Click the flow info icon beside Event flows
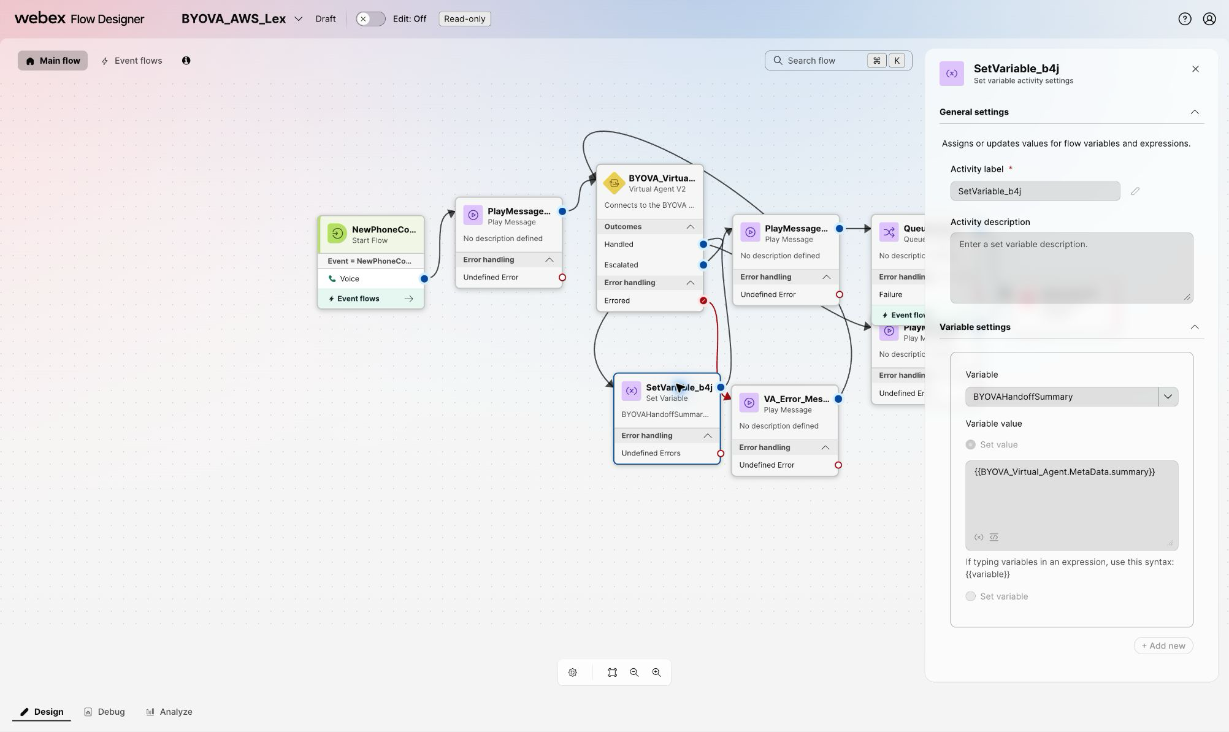This screenshot has height=732, width=1229. tap(186, 61)
